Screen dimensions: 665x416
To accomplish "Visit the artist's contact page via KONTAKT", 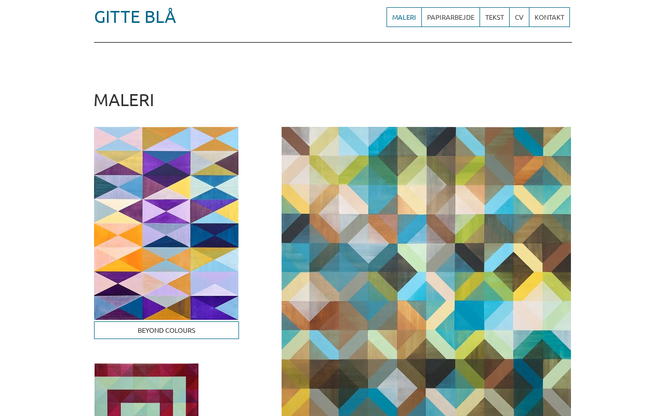I will pyautogui.click(x=549, y=17).
